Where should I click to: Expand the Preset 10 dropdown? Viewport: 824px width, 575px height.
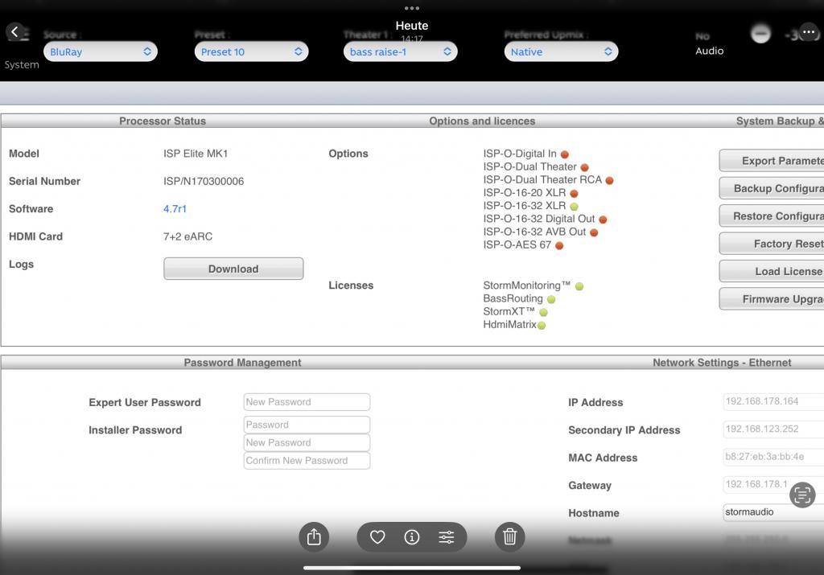pos(251,51)
